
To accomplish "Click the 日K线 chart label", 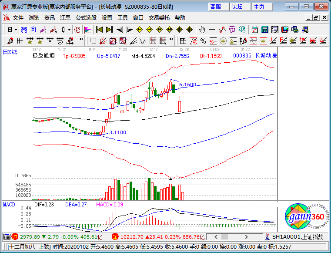I will pyautogui.click(x=10, y=52).
